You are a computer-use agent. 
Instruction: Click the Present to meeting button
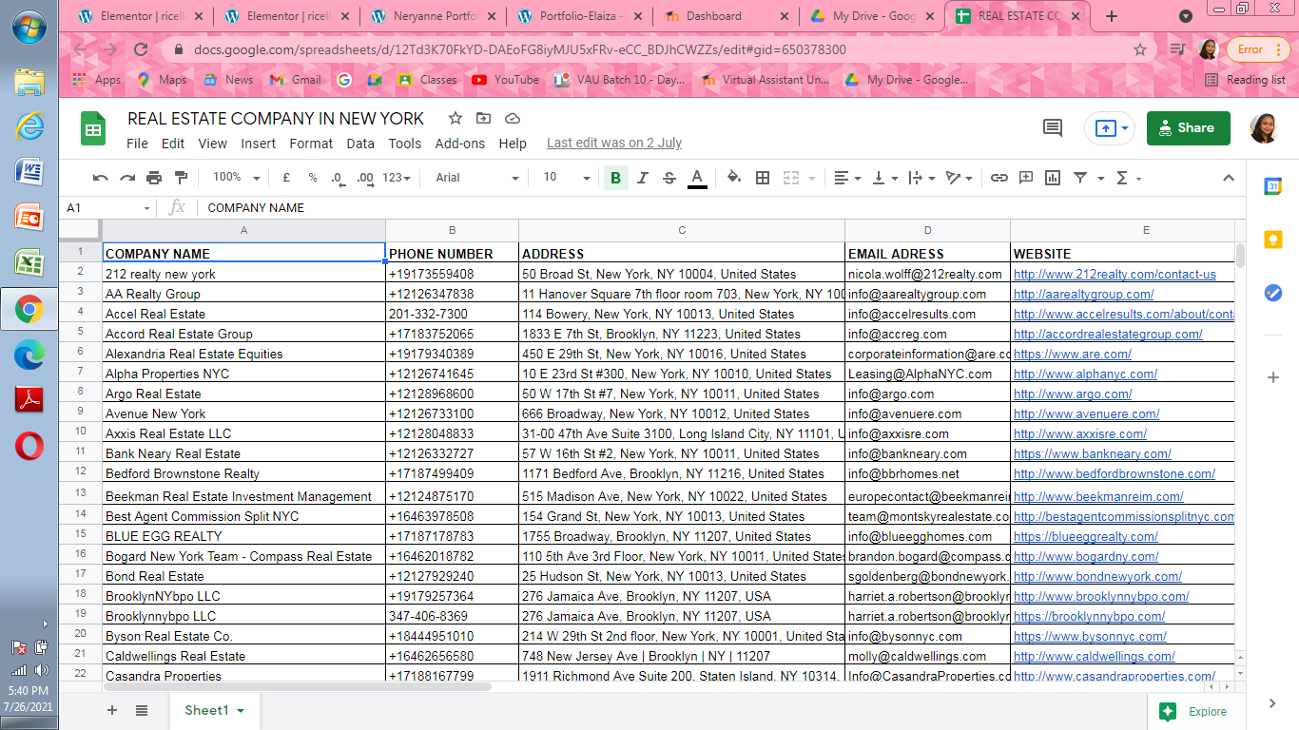[1111, 128]
